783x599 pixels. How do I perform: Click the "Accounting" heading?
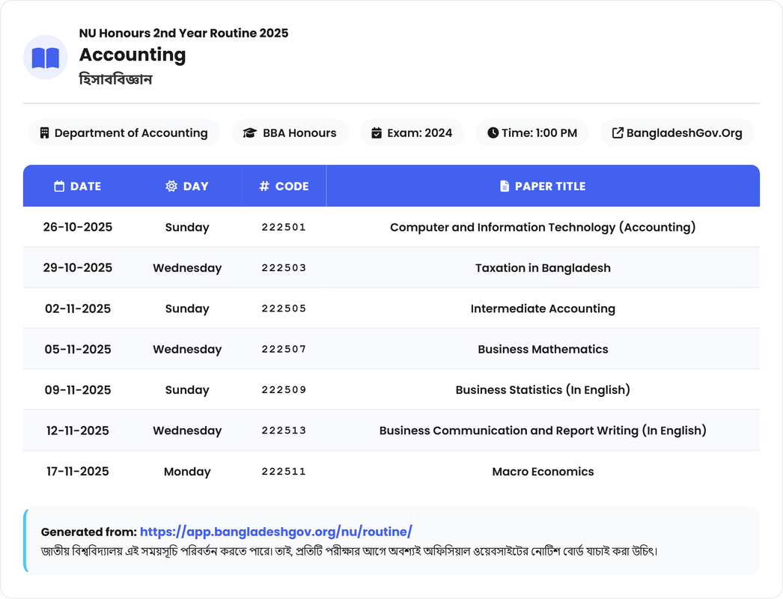point(132,55)
